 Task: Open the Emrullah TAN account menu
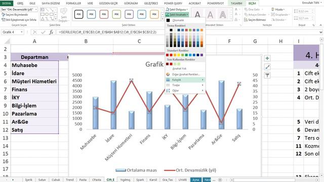pyautogui.click(x=312, y=3)
